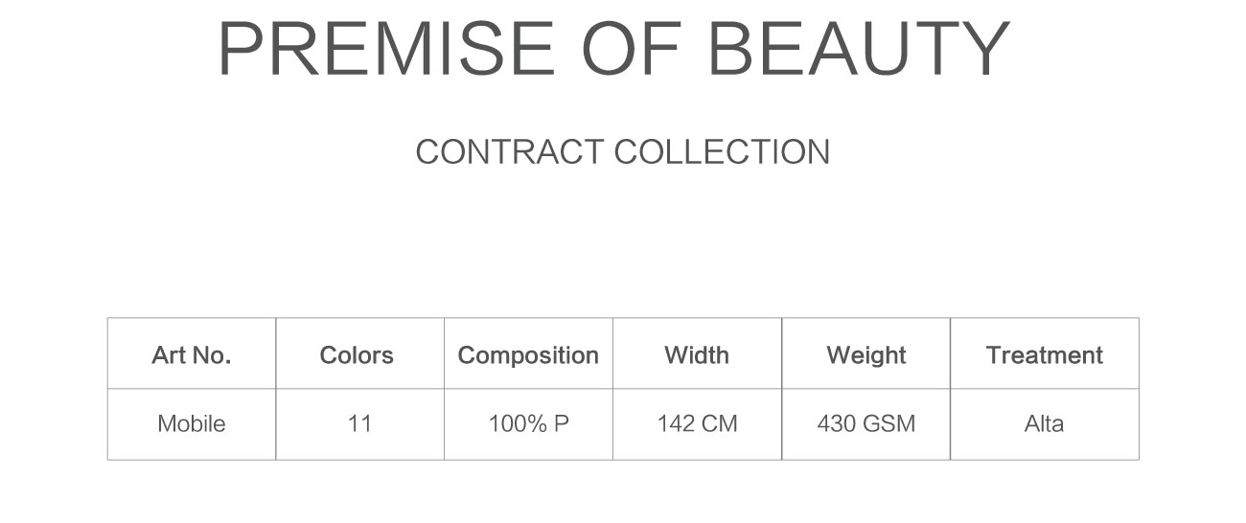Click the word PREMISE in the title
The image size is (1246, 523).
pyautogui.click(x=386, y=49)
